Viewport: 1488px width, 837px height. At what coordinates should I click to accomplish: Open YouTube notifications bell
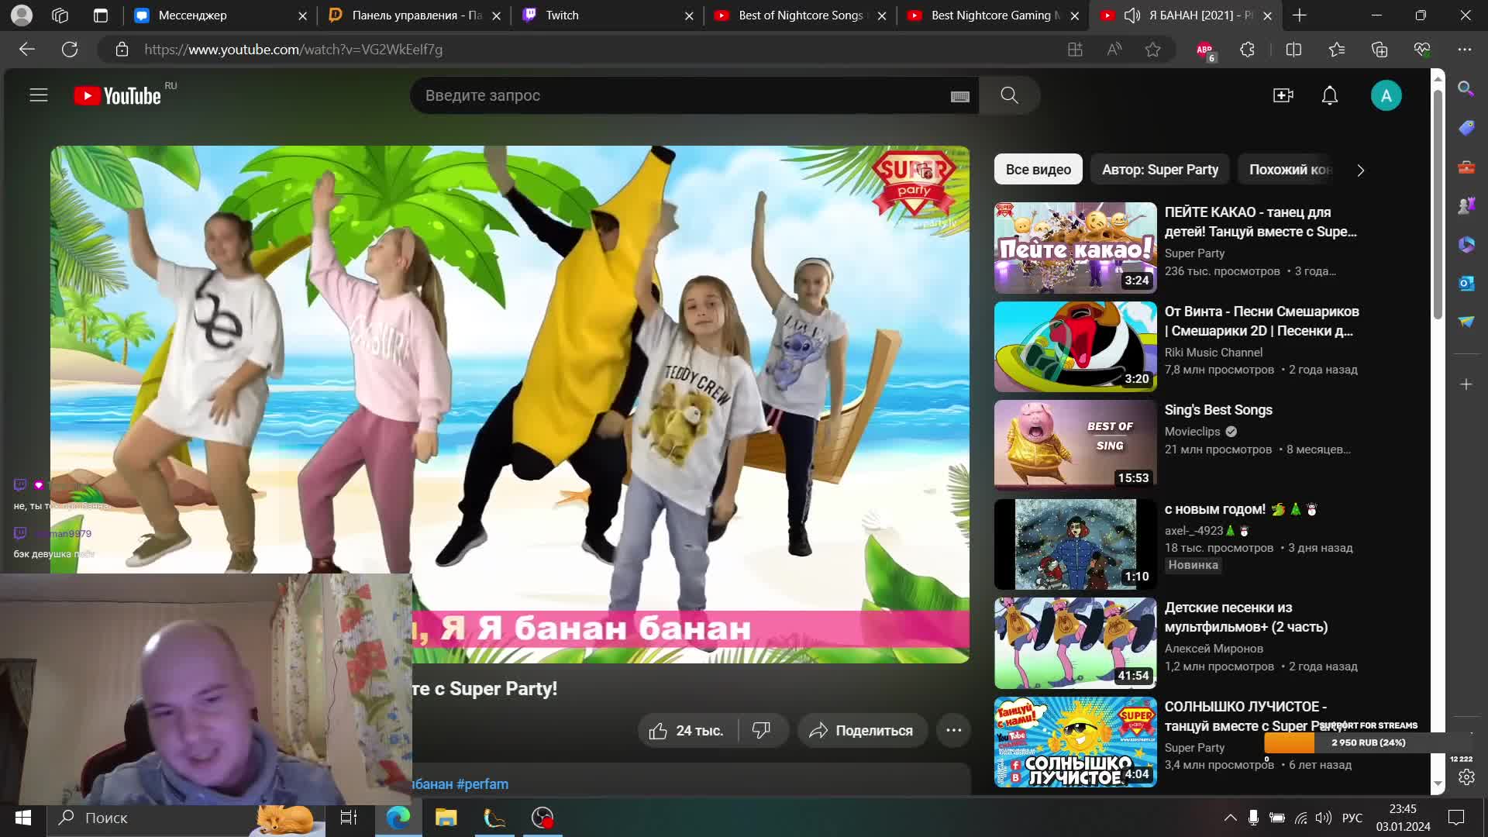coord(1330,95)
